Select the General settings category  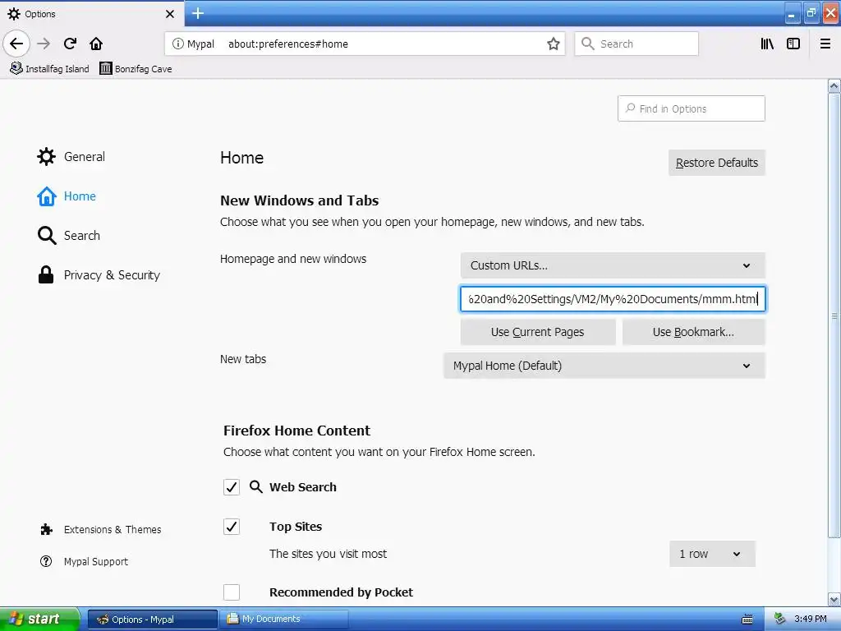click(71, 157)
